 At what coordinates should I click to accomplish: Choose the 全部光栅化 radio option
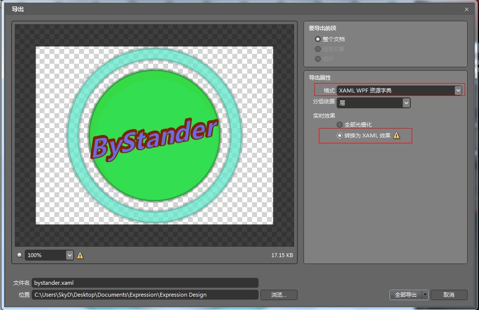point(340,125)
